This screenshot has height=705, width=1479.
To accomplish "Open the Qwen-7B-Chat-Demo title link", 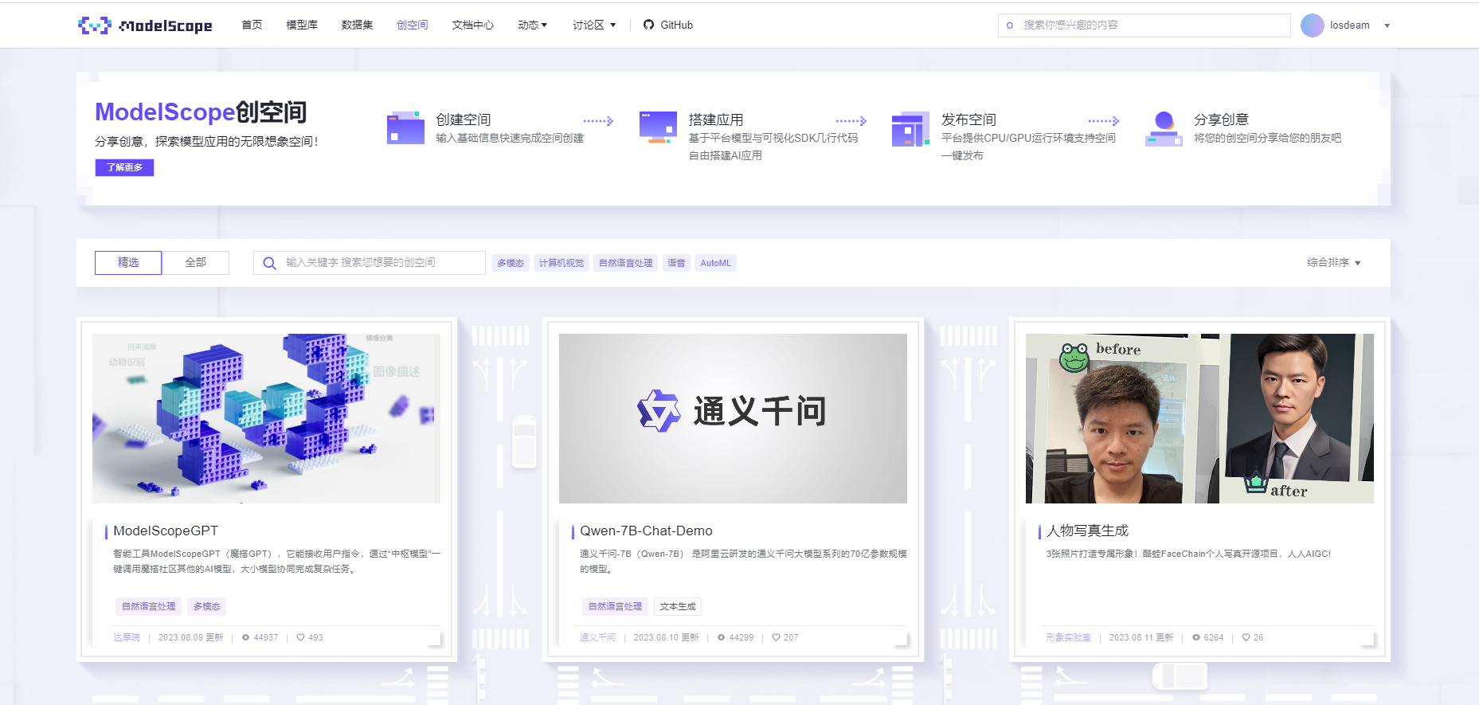I will [646, 531].
